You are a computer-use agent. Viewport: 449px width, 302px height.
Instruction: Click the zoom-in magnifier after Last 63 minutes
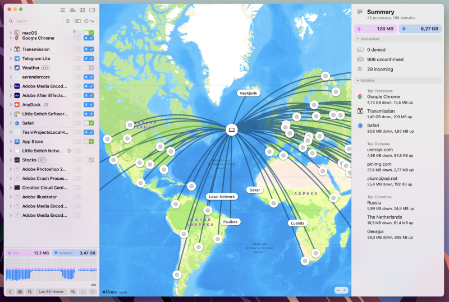(x=74, y=292)
